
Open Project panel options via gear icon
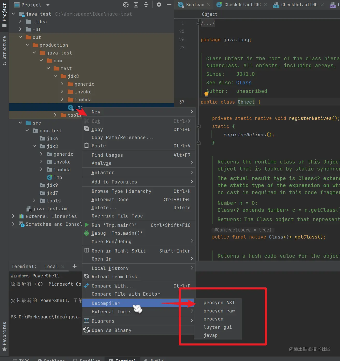(x=159, y=5)
